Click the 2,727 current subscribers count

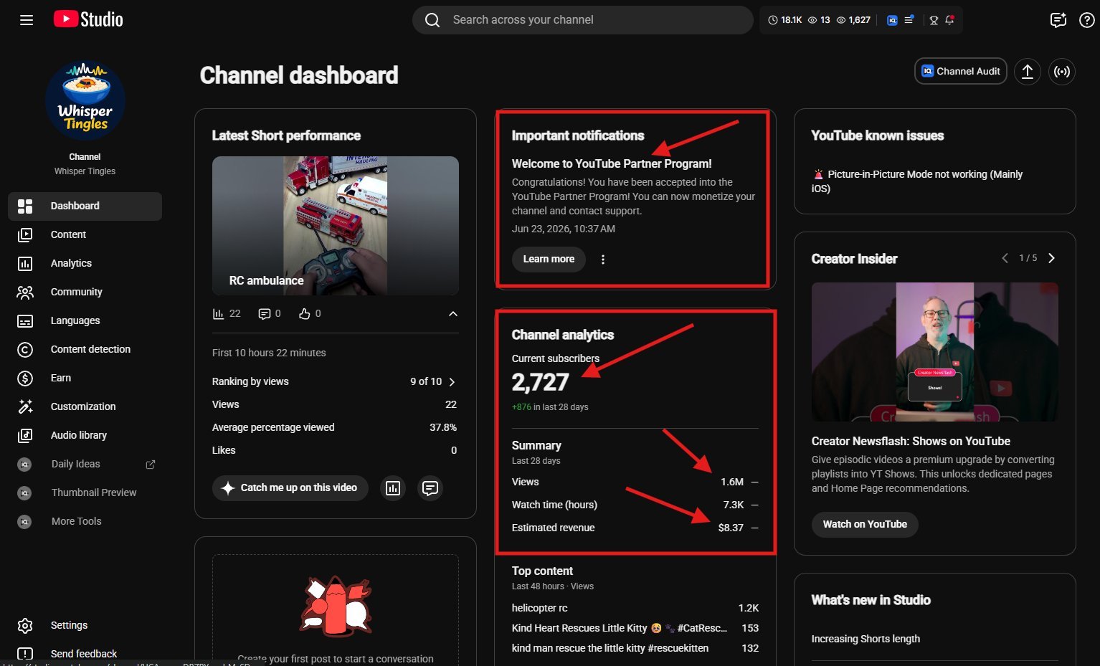540,383
